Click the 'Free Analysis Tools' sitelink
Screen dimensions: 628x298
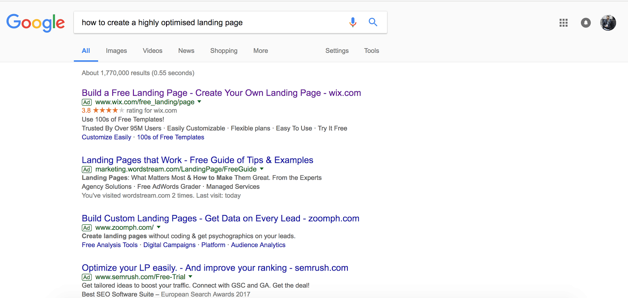(x=110, y=245)
